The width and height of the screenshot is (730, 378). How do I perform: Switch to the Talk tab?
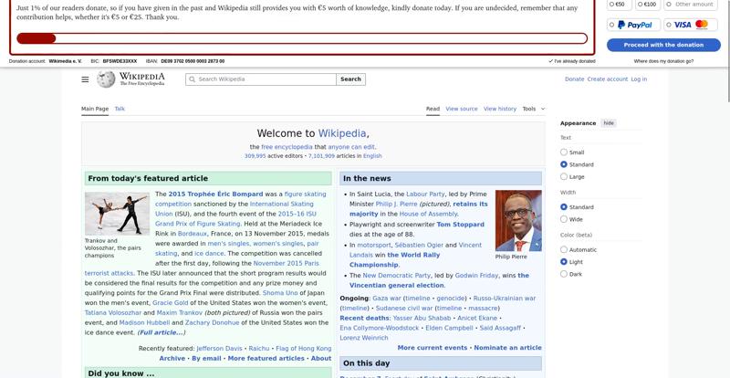pyautogui.click(x=120, y=109)
